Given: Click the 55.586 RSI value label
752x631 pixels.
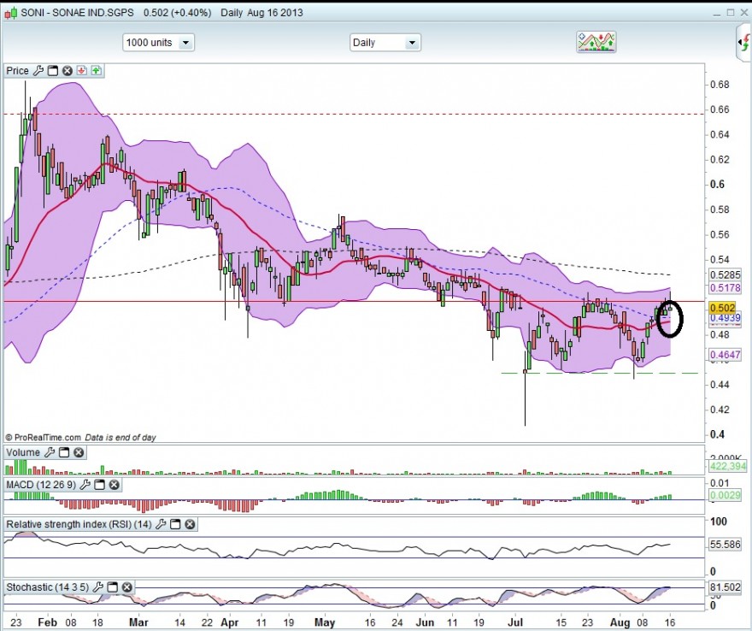Looking at the screenshot, I should click(725, 544).
